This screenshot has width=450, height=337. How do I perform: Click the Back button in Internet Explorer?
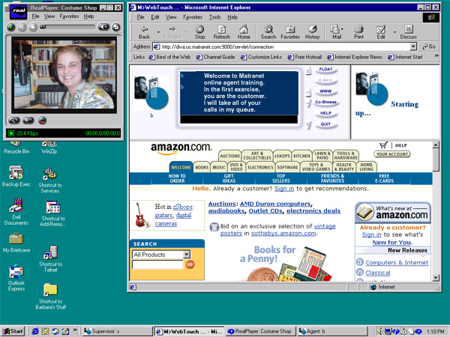[144, 32]
